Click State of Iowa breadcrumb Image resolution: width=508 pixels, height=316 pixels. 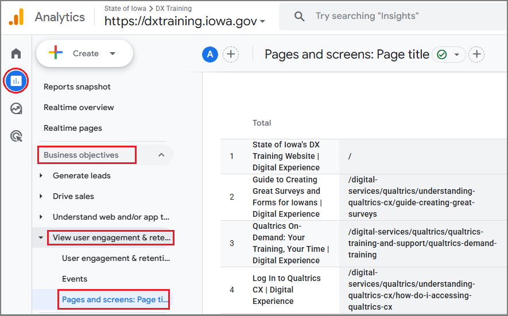(x=125, y=9)
